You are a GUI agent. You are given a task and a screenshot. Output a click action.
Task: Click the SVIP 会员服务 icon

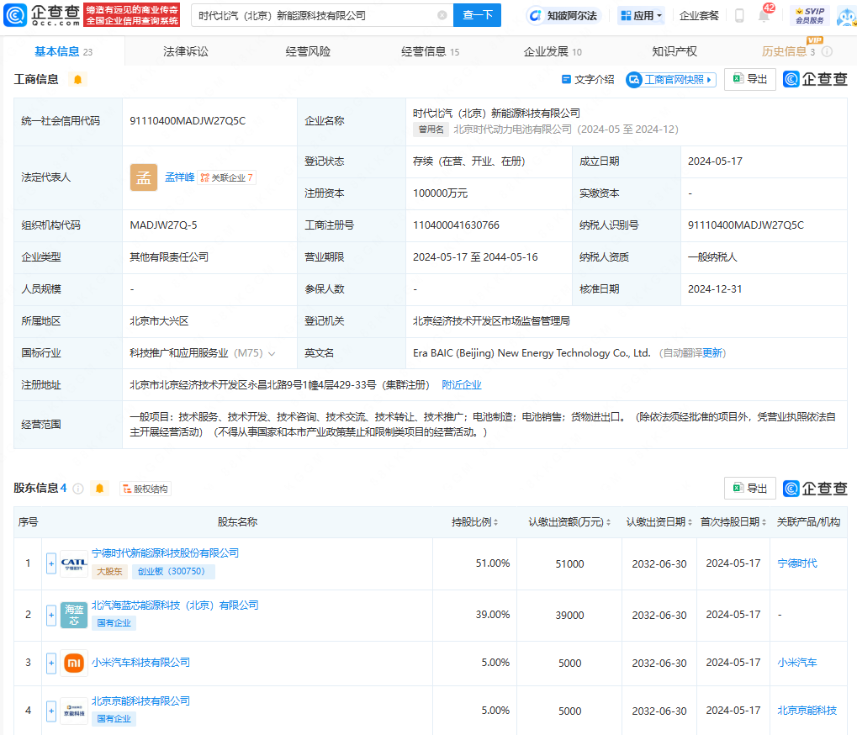tap(809, 15)
